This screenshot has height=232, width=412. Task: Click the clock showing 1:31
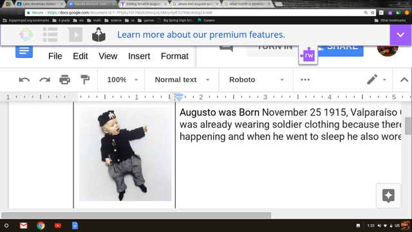click(x=371, y=226)
